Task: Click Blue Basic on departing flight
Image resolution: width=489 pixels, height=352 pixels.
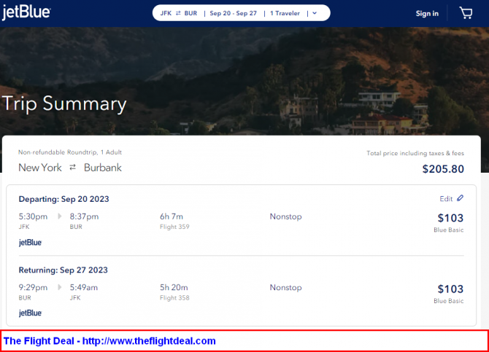Action: [x=448, y=230]
